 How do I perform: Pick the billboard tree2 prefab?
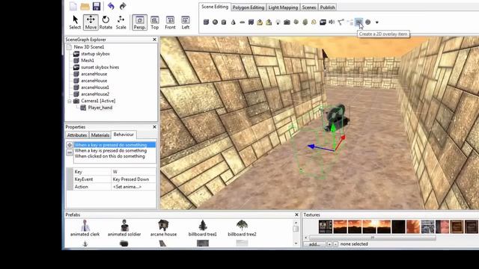coord(242,228)
